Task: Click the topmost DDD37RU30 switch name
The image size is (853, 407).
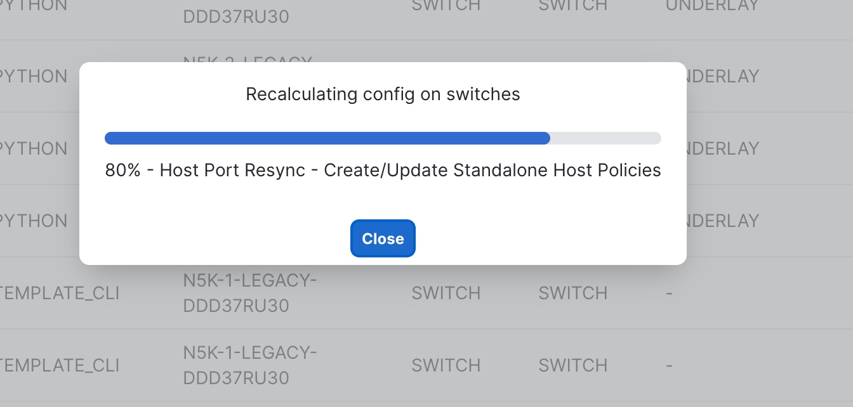Action: pos(235,16)
